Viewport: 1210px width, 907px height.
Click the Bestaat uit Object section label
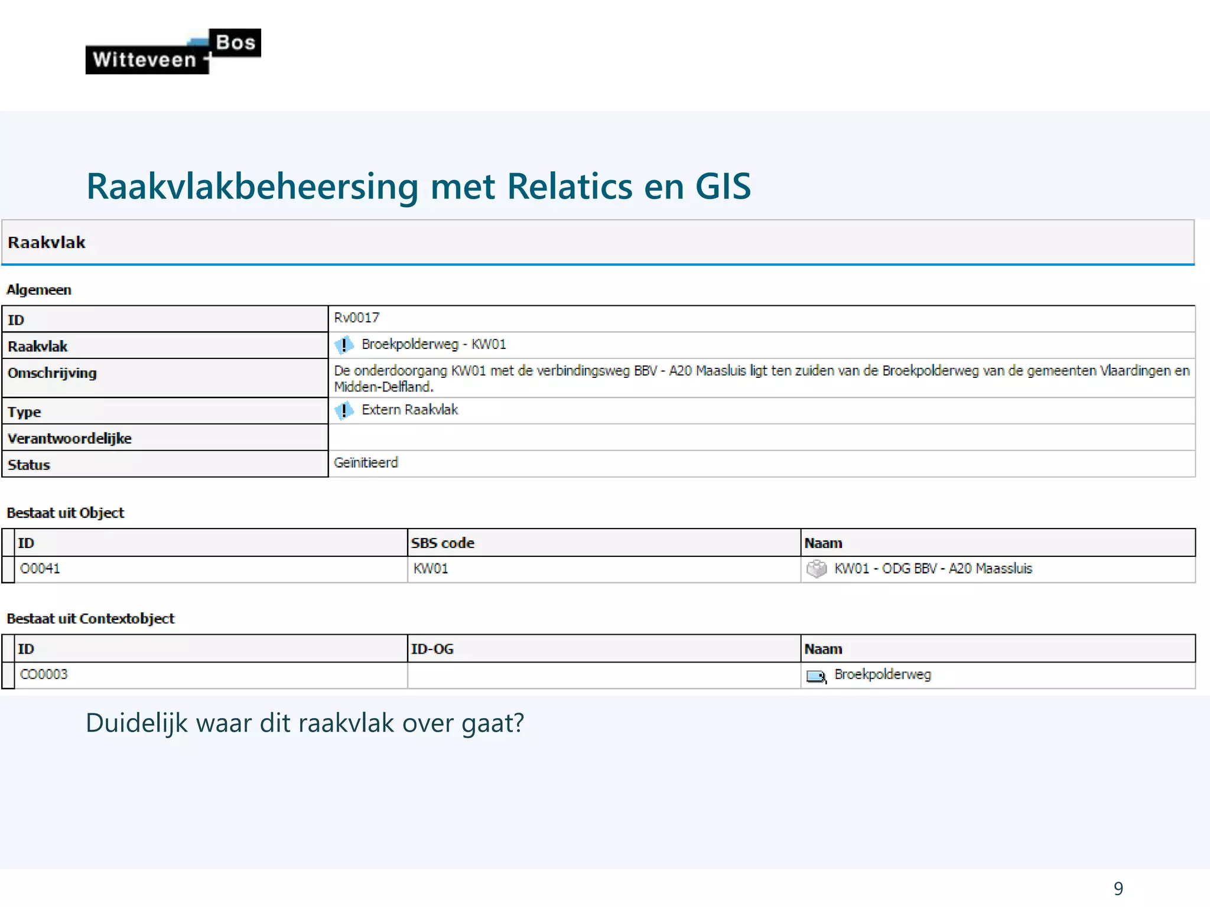[x=66, y=513]
